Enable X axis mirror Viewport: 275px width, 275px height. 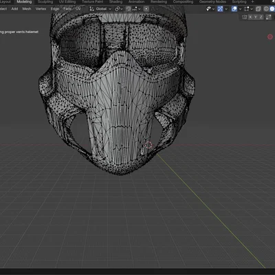(x=250, y=17)
